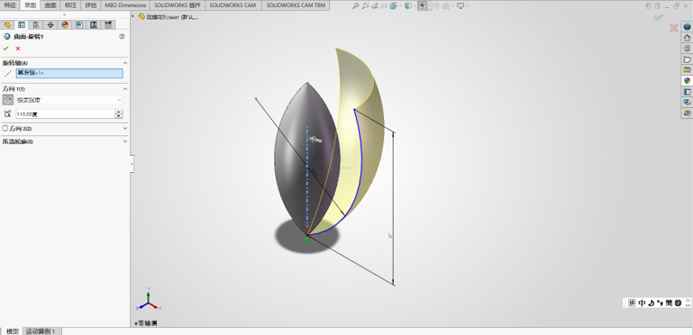
Task: Open the FeatureManager design tree tab
Action: (7, 24)
